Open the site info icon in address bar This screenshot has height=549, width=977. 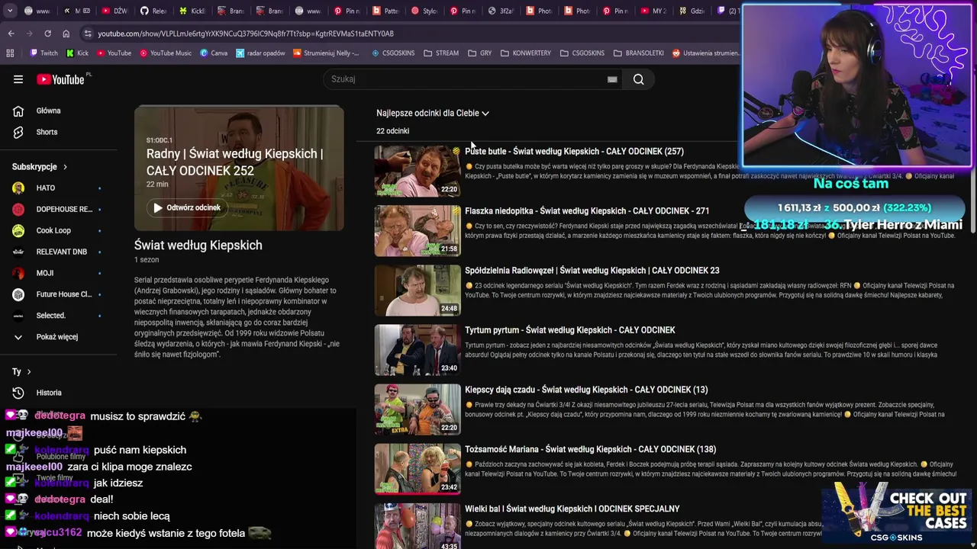click(x=88, y=34)
